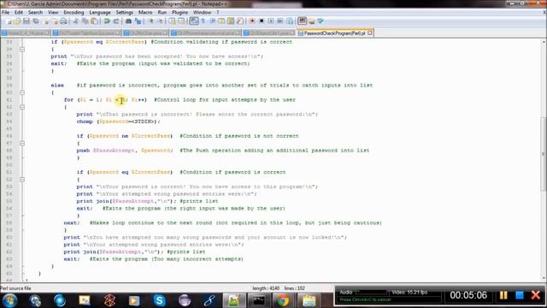The height and width of the screenshot is (308, 547).
Task: Open Find with the binoculars icon
Action: (x=129, y=21)
